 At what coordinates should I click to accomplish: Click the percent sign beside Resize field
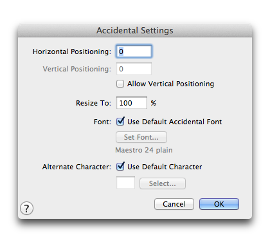(153, 103)
